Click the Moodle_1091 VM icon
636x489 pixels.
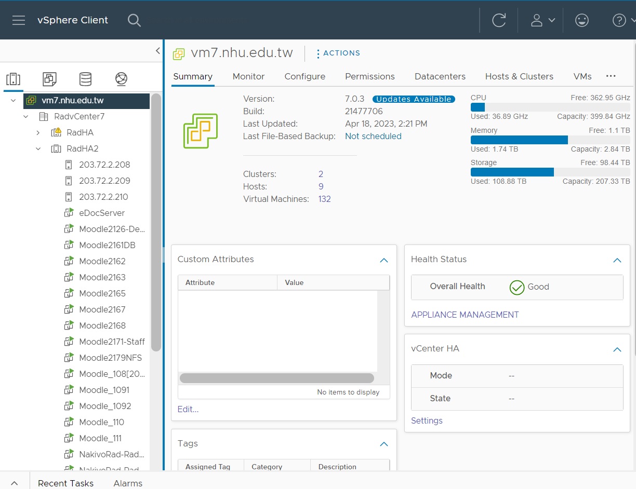[69, 390]
